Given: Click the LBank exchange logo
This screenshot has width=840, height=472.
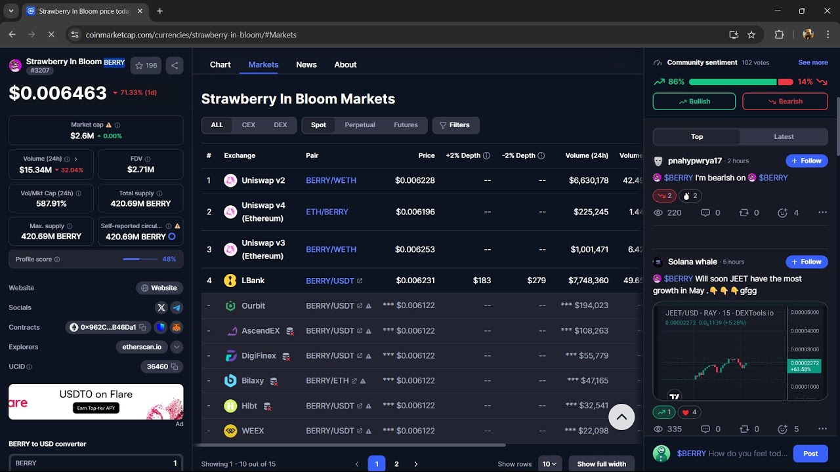Looking at the screenshot, I should click(x=230, y=281).
